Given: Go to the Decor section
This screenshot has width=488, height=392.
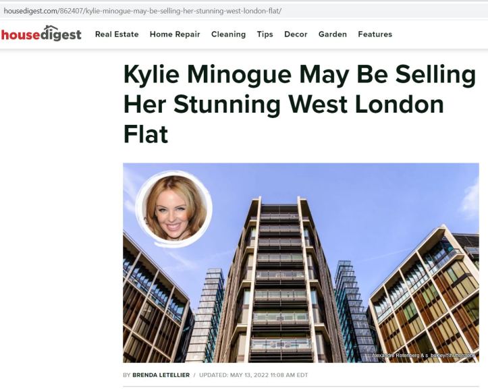Looking at the screenshot, I should [x=296, y=34].
